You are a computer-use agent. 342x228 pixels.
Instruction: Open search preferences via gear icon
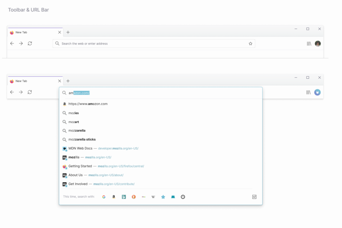click(x=254, y=197)
